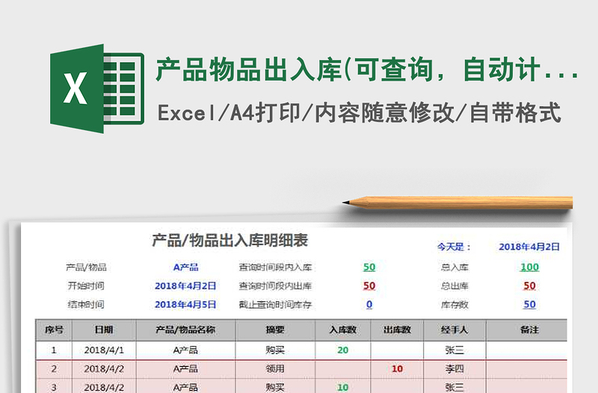Click the green inbound quantity '20'
Viewport: 598px width, 393px height.
coord(343,350)
